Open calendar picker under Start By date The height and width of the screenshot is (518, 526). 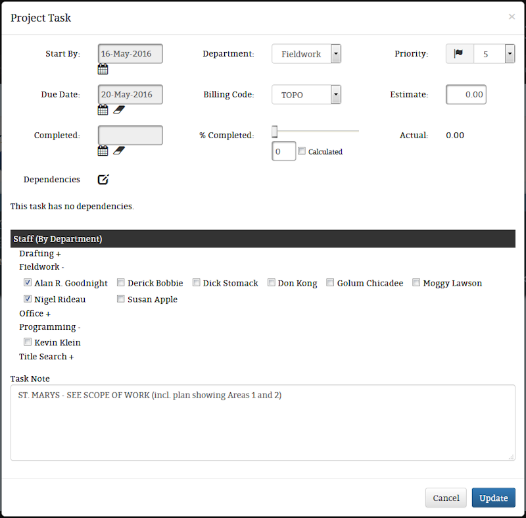click(x=103, y=69)
